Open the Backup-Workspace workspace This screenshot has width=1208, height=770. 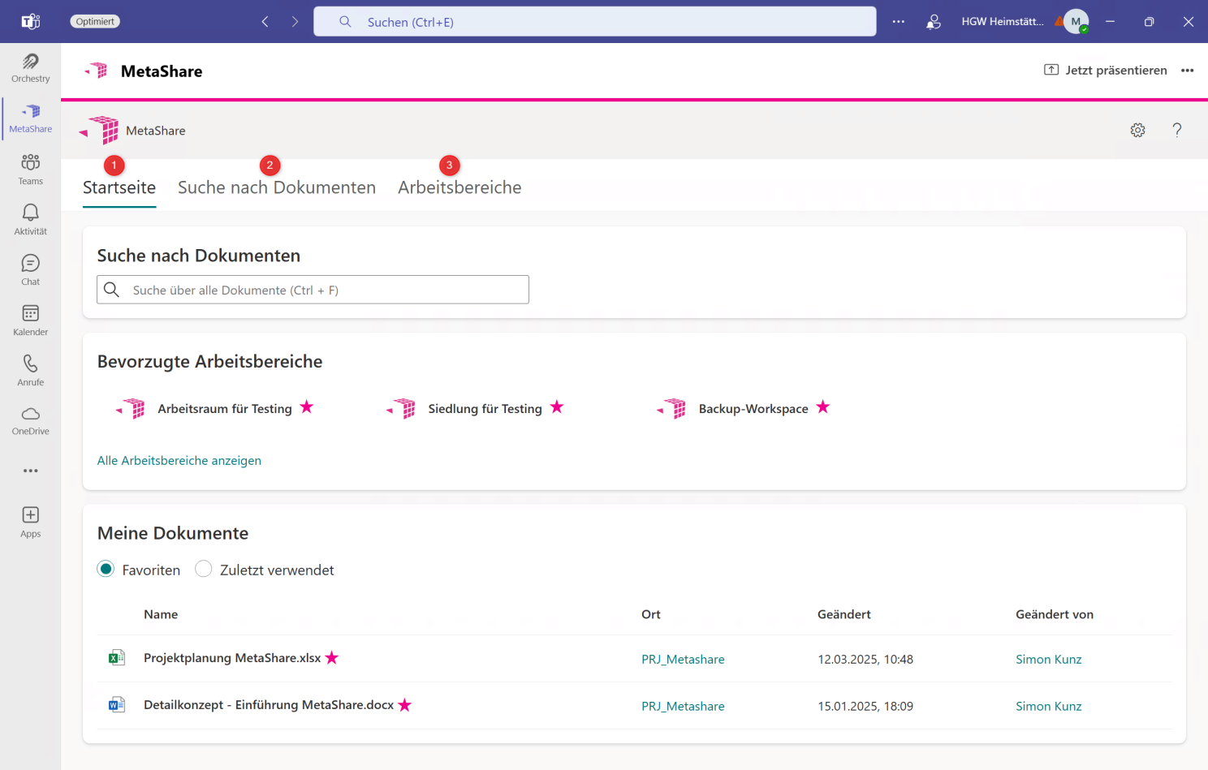click(753, 409)
